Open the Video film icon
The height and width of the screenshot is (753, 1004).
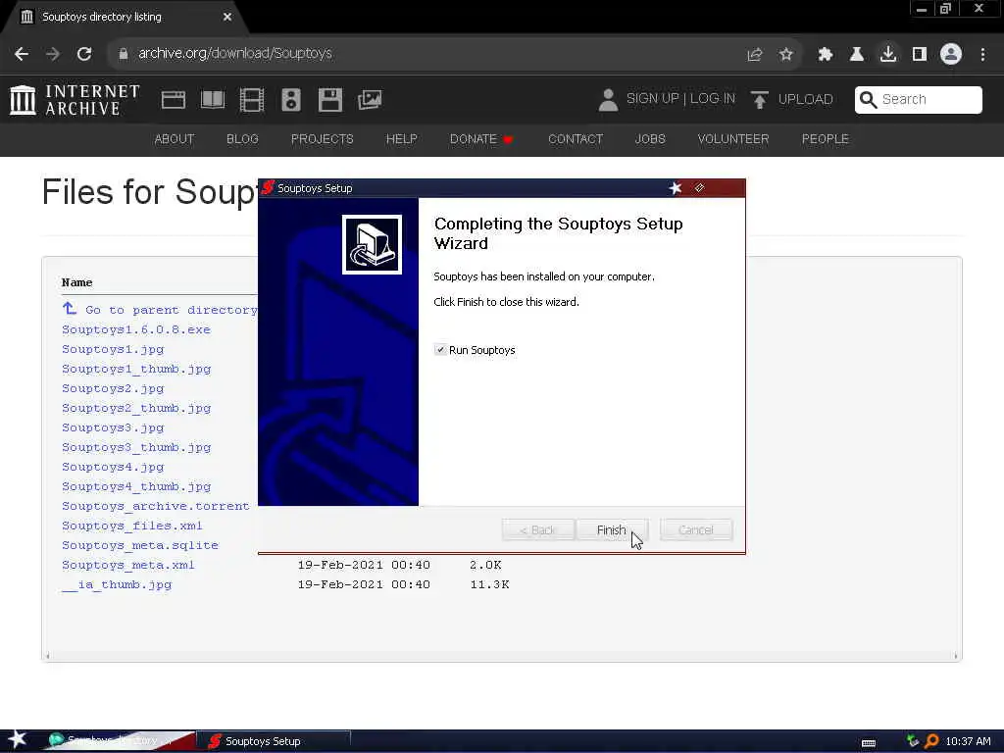pos(252,100)
